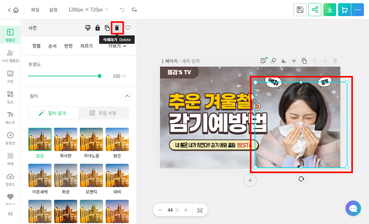Viewport: 369px width, 224px height.
Task: Go back with the left arrow
Action: (9, 10)
